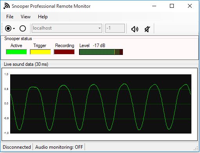Click the dark red Recording indicator
The width and height of the screenshot is (200, 153).
click(x=64, y=52)
